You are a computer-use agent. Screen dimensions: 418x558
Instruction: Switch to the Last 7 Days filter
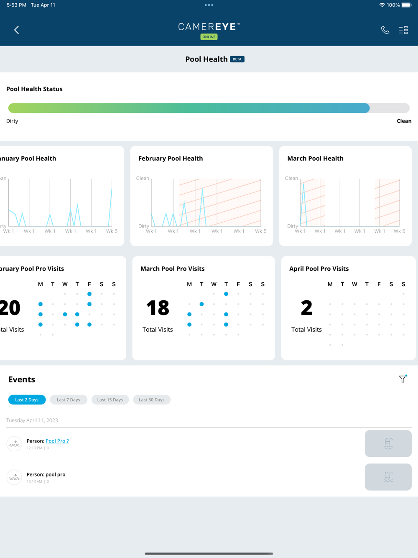tap(69, 399)
